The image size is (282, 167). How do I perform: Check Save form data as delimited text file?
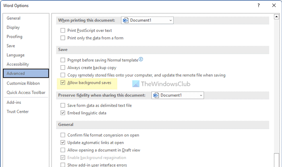point(63,105)
